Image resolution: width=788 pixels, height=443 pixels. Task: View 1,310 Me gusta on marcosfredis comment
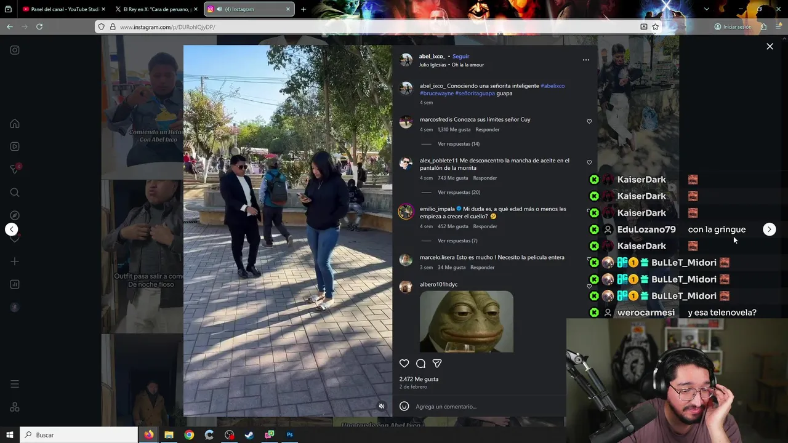coord(454,130)
